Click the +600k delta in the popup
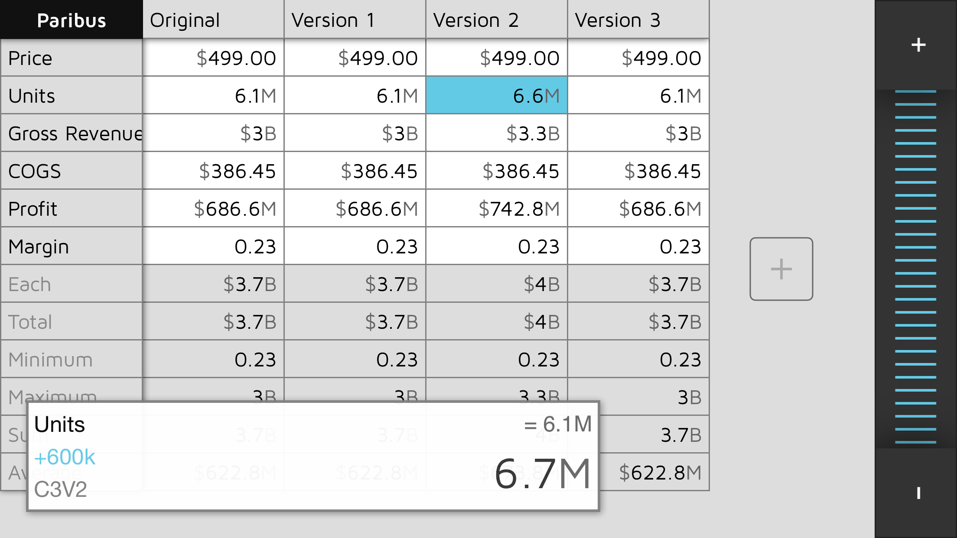The height and width of the screenshot is (538, 957). point(65,457)
